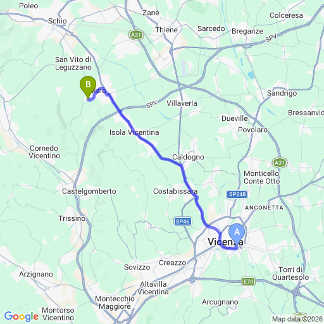This screenshot has width=324, height=324.
Task: Select the A31 highway shield near Monticello
Action: pyautogui.click(x=280, y=163)
